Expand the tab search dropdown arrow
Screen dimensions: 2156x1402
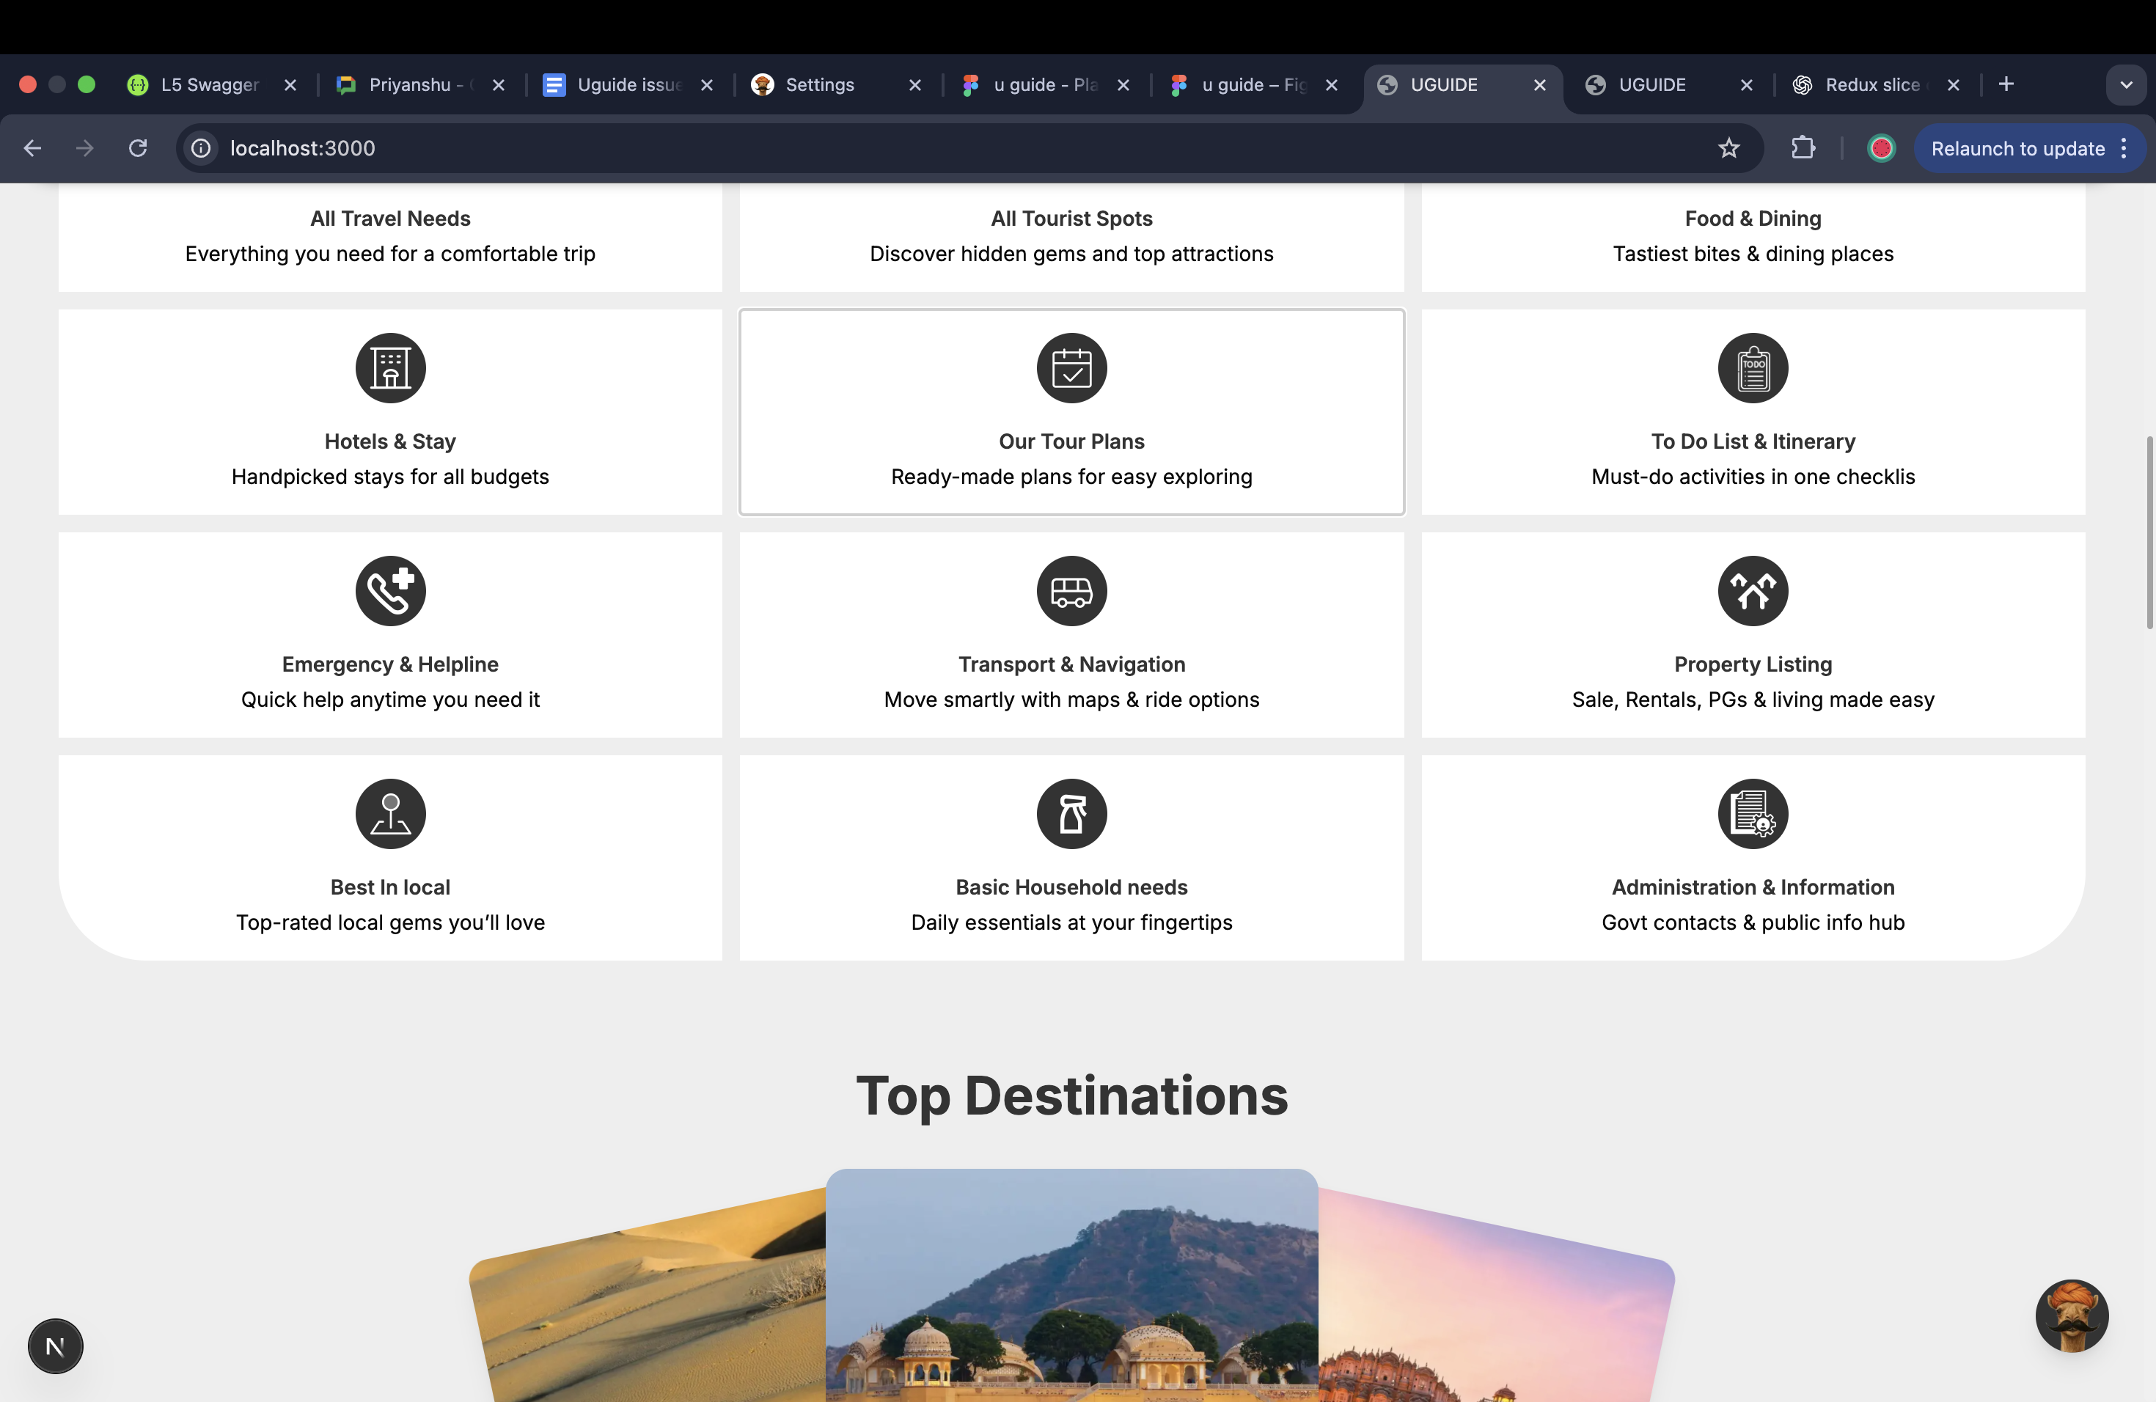(2125, 85)
